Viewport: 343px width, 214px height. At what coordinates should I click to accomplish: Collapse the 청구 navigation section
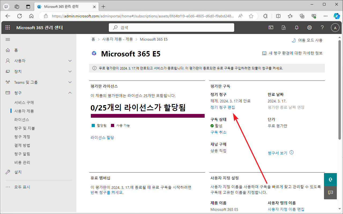pos(70,93)
